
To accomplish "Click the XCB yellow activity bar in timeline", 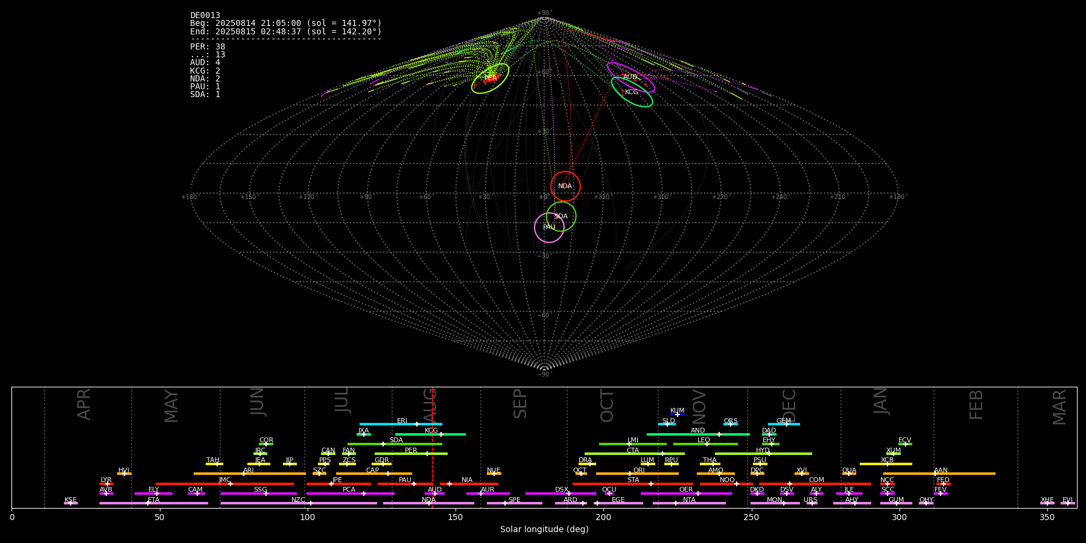I will click(886, 464).
